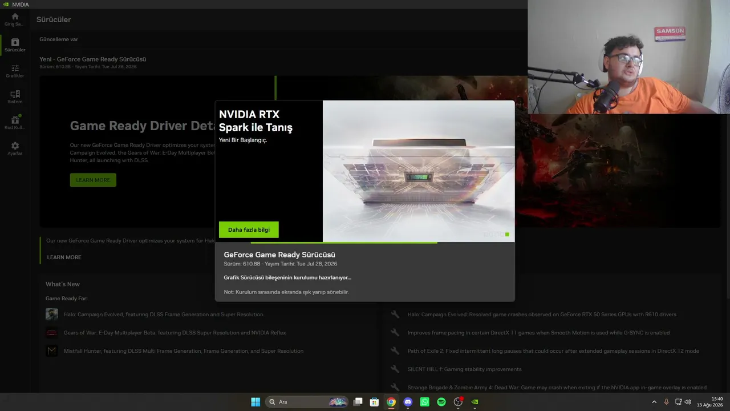Expand the hidden tray icons chevron

point(654,402)
